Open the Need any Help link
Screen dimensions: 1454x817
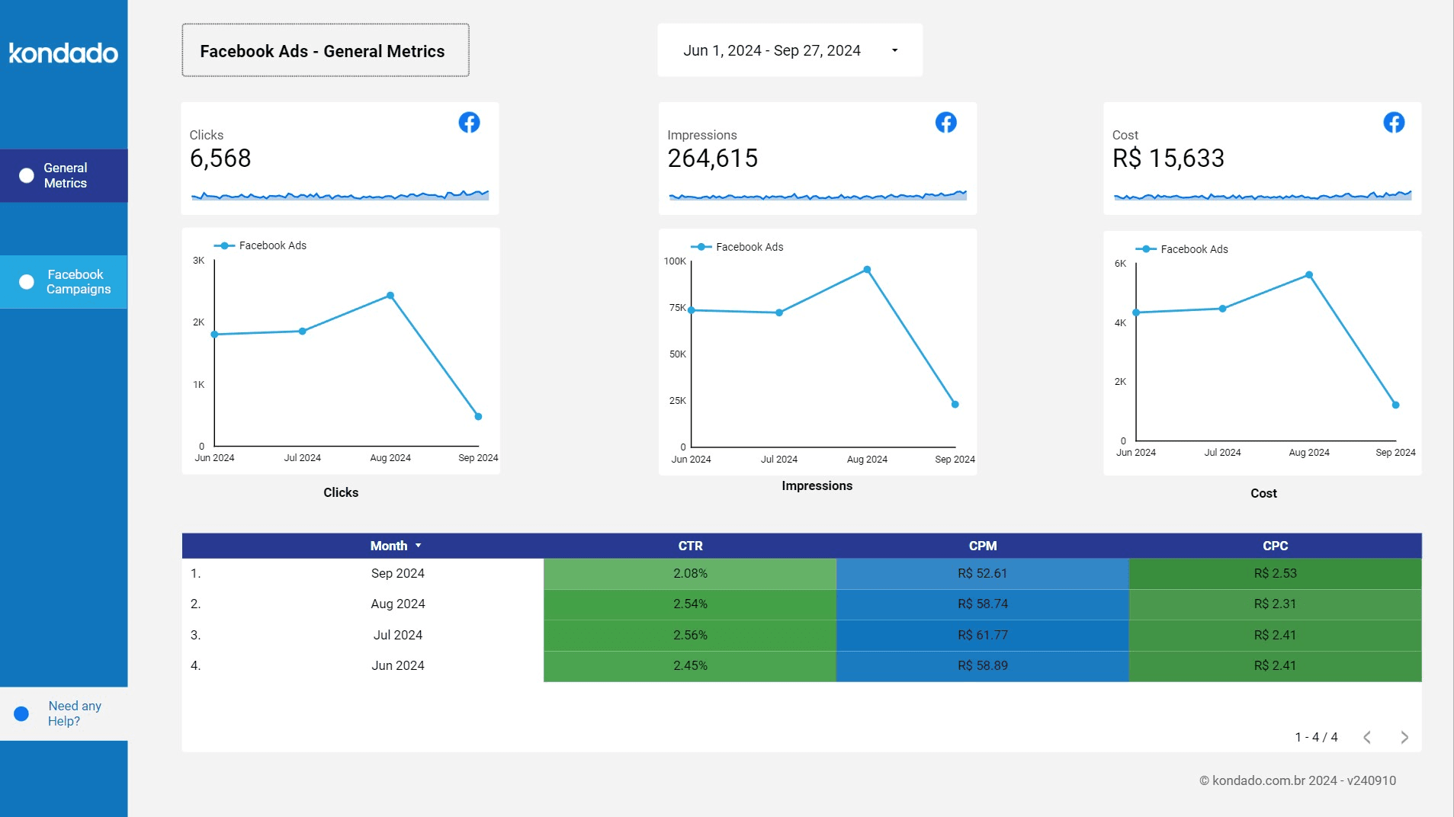click(x=74, y=713)
